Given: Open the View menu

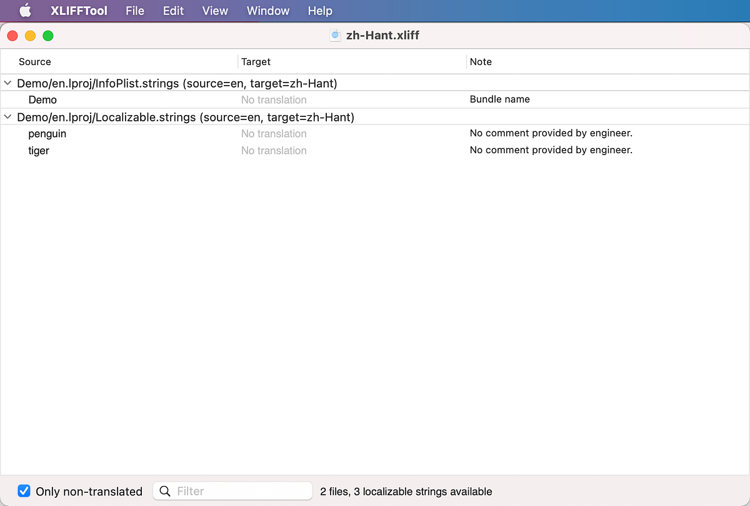Looking at the screenshot, I should pyautogui.click(x=214, y=10).
